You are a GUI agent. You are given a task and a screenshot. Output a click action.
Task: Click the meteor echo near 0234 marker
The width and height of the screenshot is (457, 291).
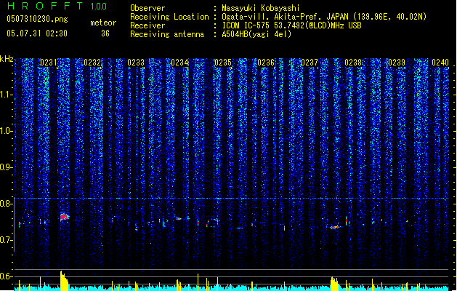[x=179, y=218]
